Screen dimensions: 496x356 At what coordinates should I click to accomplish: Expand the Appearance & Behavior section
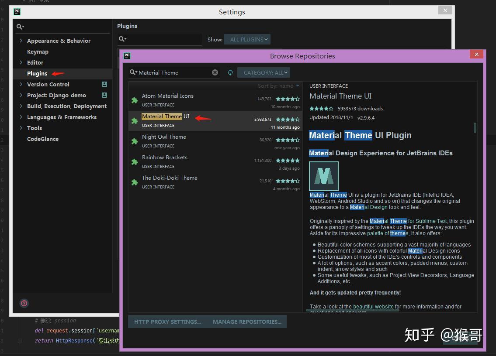(x=21, y=41)
